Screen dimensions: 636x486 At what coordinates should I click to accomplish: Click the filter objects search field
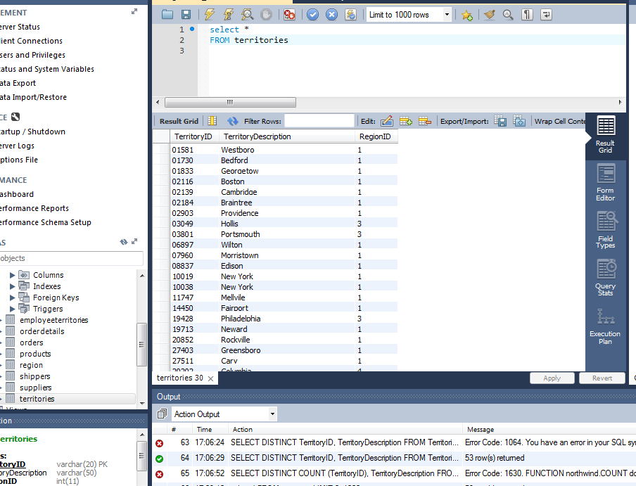pos(71,258)
